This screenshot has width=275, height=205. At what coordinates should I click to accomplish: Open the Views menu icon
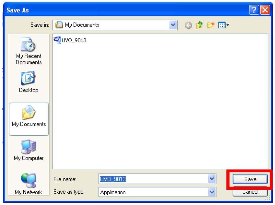[x=223, y=25]
